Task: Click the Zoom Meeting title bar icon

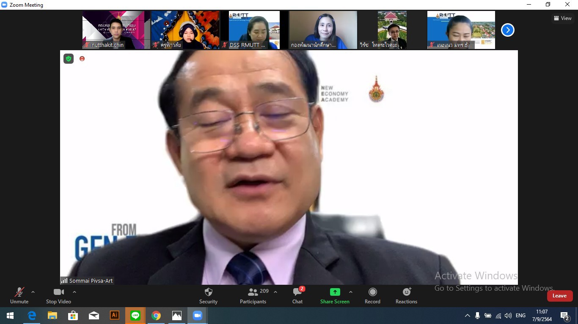Action: [x=5, y=5]
